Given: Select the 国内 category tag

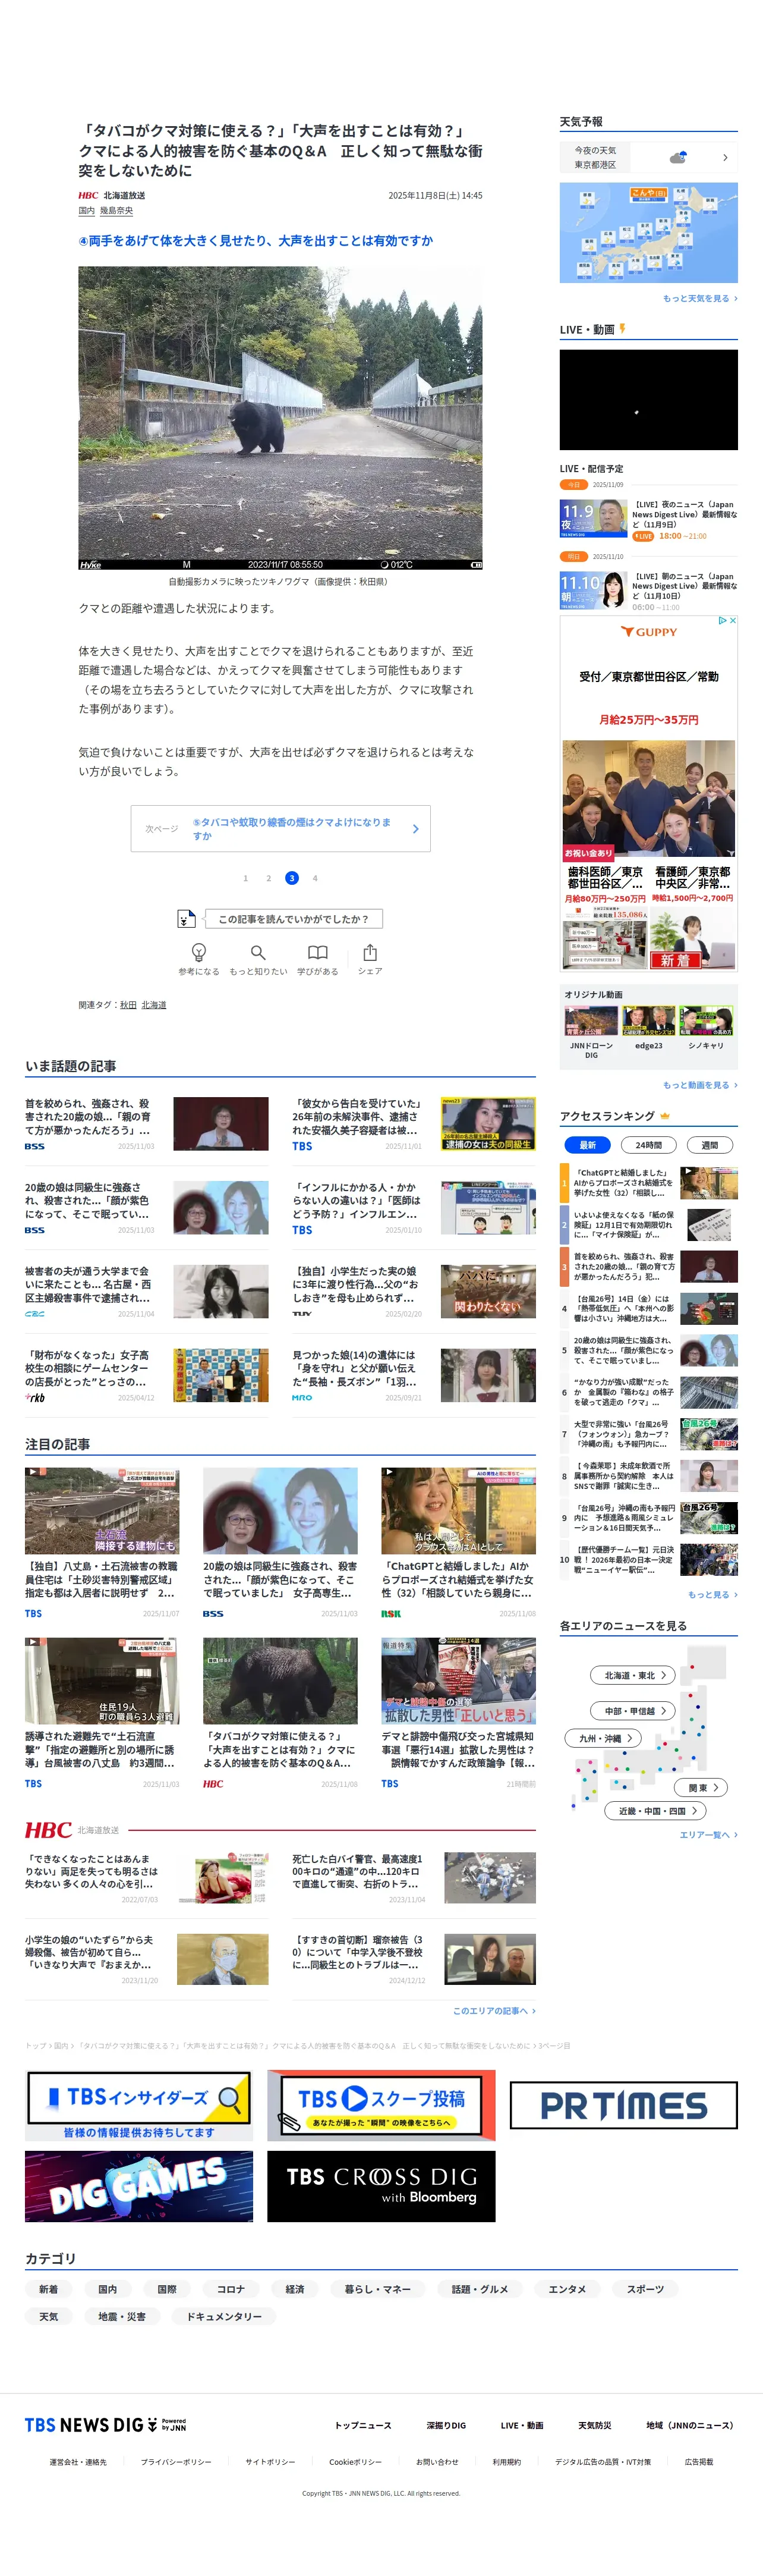Looking at the screenshot, I should click(x=108, y=2289).
